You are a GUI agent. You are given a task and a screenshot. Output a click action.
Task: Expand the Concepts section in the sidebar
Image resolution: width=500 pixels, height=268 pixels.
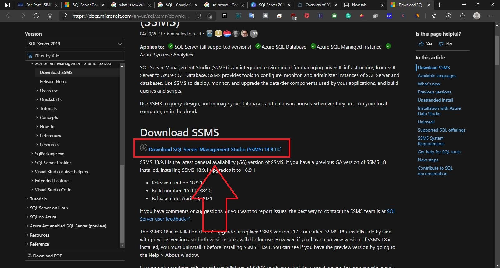[x=37, y=117]
